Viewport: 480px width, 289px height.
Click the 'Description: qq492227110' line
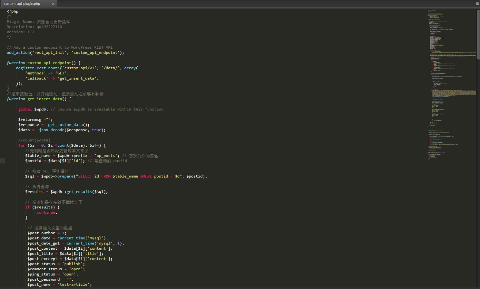(x=34, y=27)
